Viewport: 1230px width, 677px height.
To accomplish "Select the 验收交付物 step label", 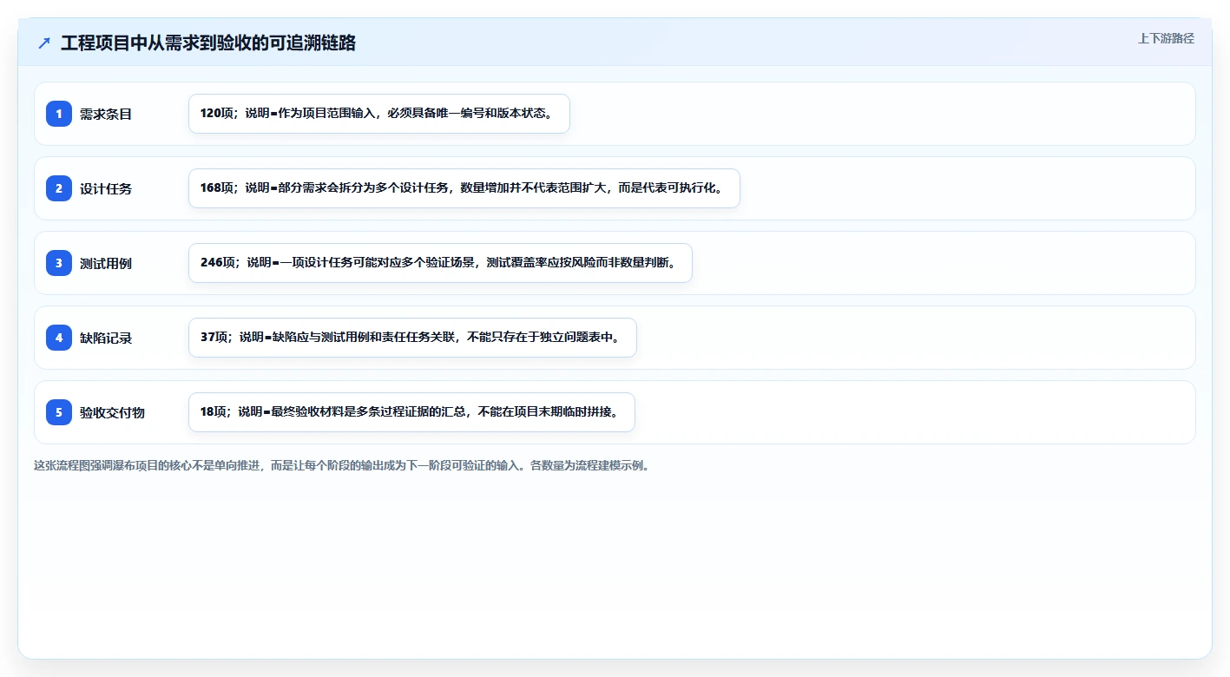I will click(112, 412).
